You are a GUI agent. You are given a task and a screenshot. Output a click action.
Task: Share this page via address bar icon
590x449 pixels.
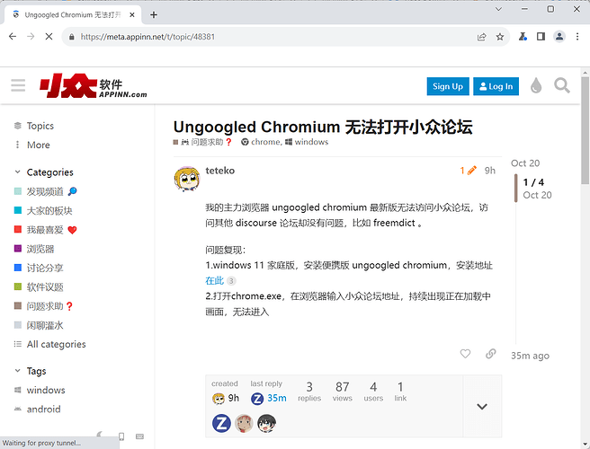tap(482, 37)
